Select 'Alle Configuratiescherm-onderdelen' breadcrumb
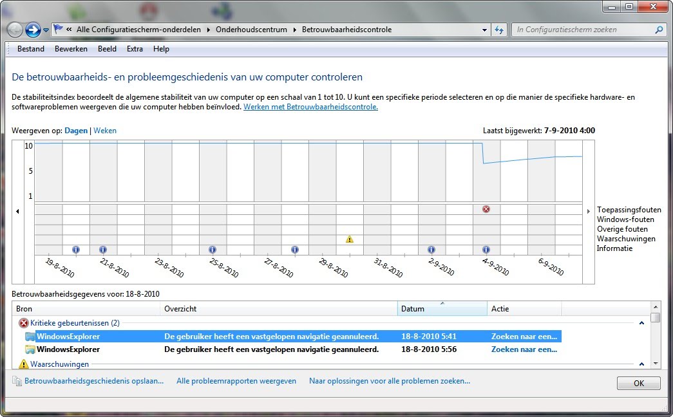This screenshot has width=673, height=417. click(138, 30)
